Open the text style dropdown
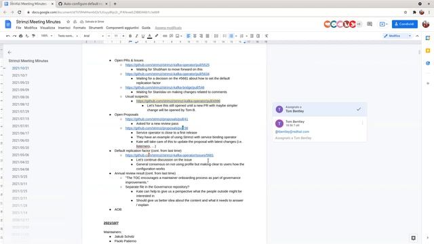 (68, 36)
